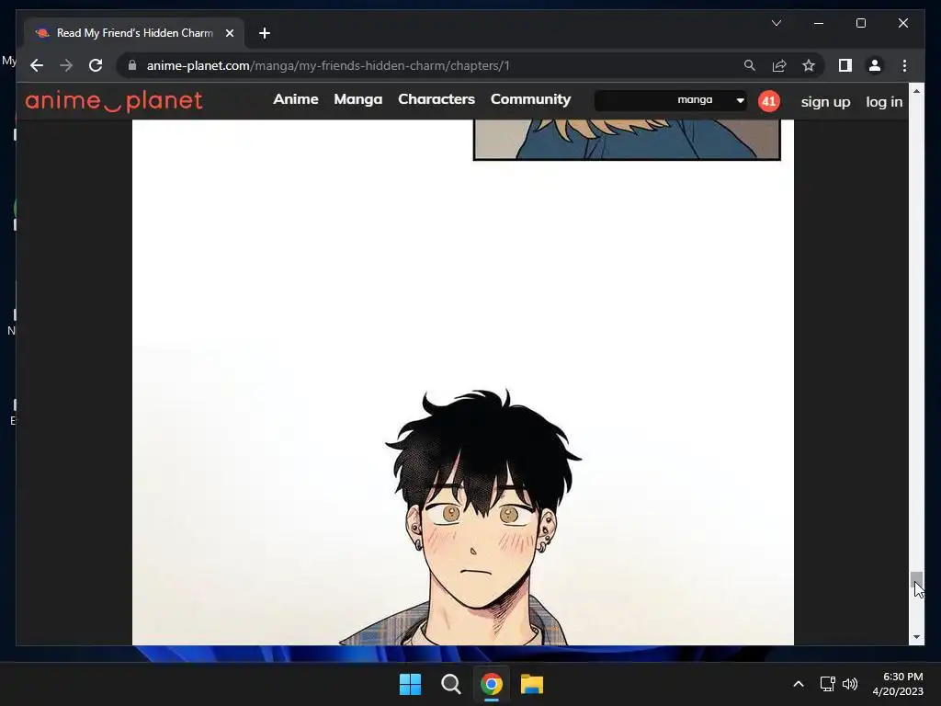Screen dimensions: 941x706
Task: Open the Community menu
Action: coord(530,99)
